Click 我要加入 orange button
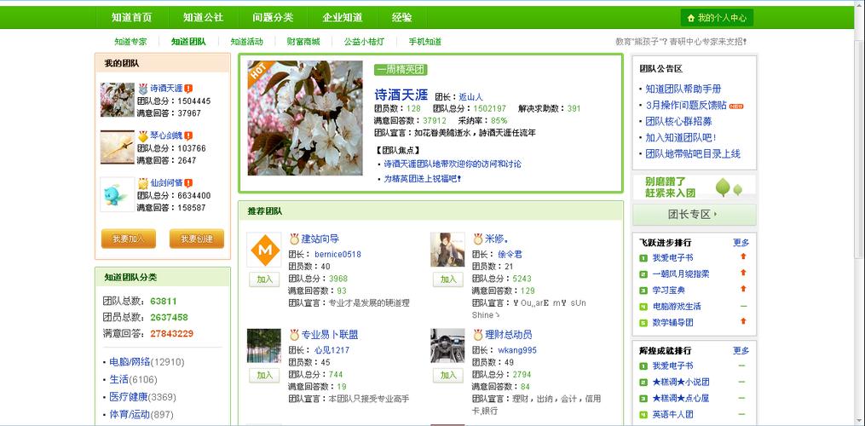The height and width of the screenshot is (426, 865). [129, 239]
